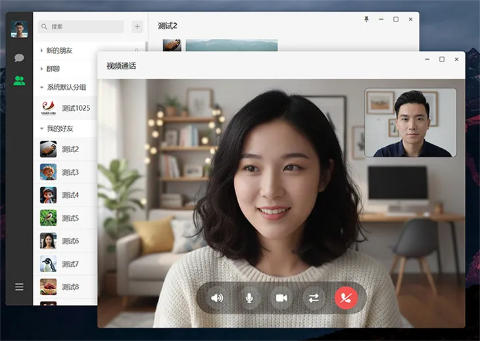Collapse the 我的好友 group
This screenshot has height=341, width=480.
pyautogui.click(x=60, y=129)
